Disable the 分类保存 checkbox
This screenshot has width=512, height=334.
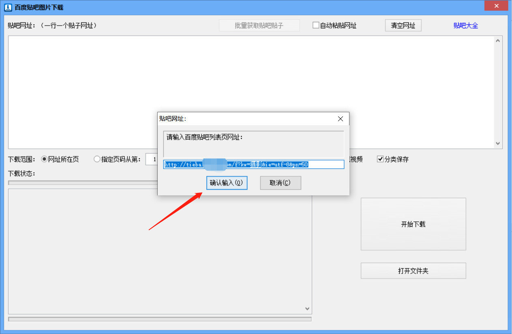point(380,159)
